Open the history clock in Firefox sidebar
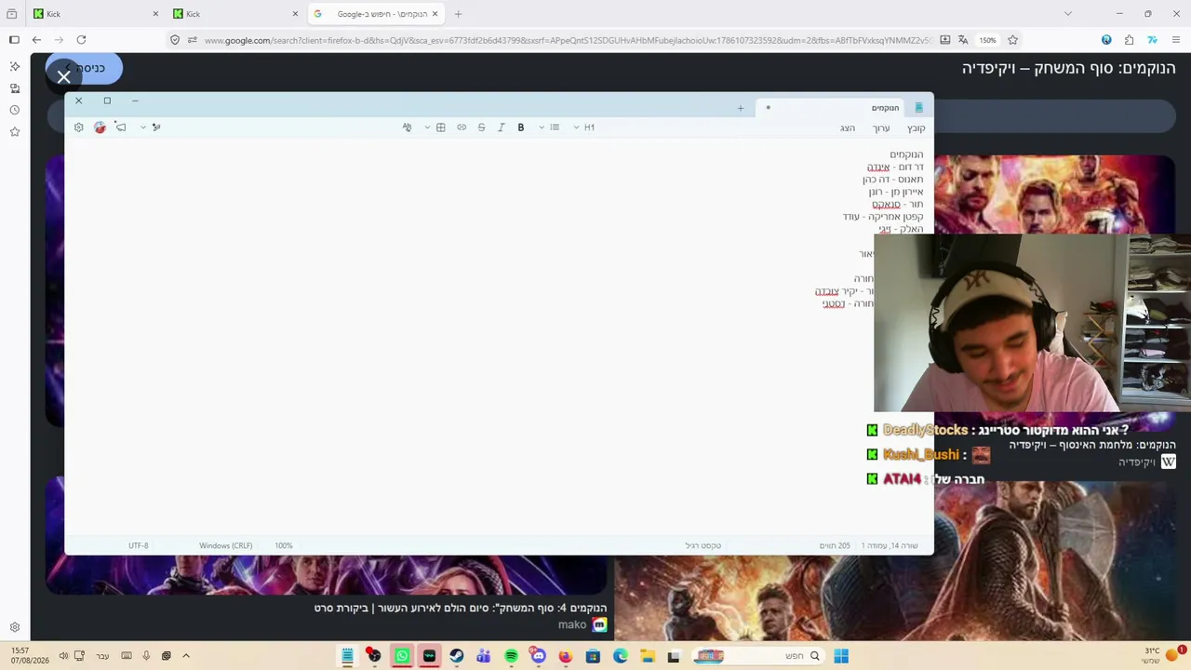Viewport: 1191px width, 670px height. point(14,110)
